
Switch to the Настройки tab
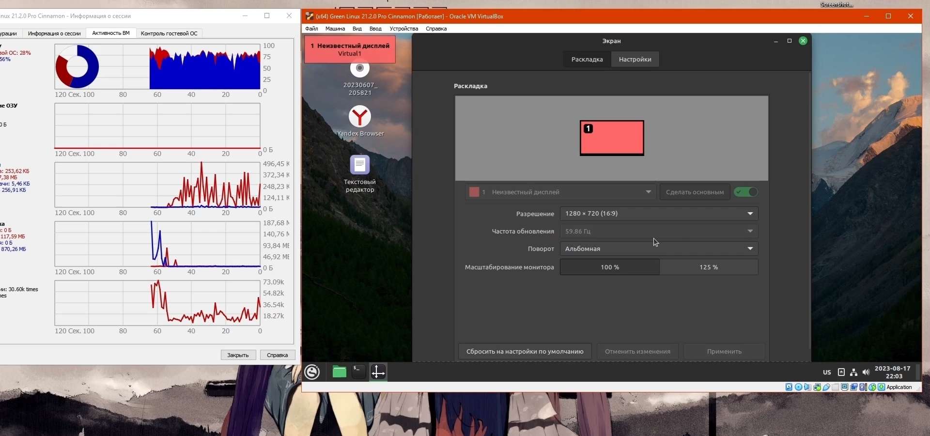click(x=635, y=59)
